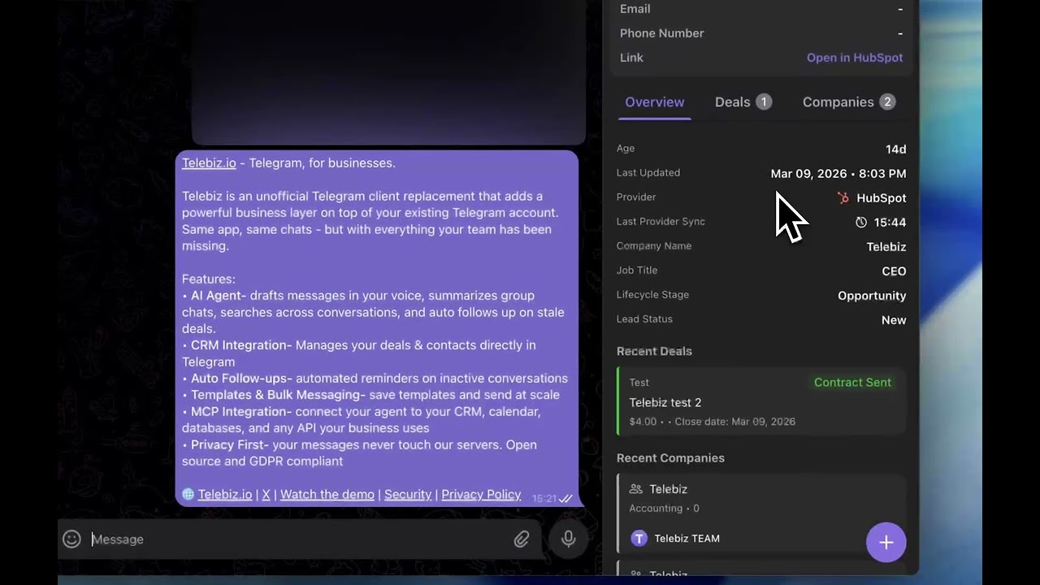Click the people icon beside Telebiz company

point(636,489)
